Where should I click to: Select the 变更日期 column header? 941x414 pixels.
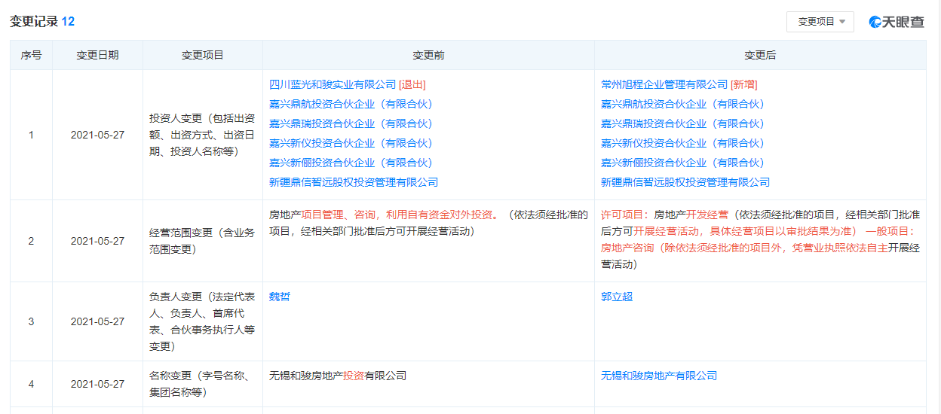click(97, 55)
